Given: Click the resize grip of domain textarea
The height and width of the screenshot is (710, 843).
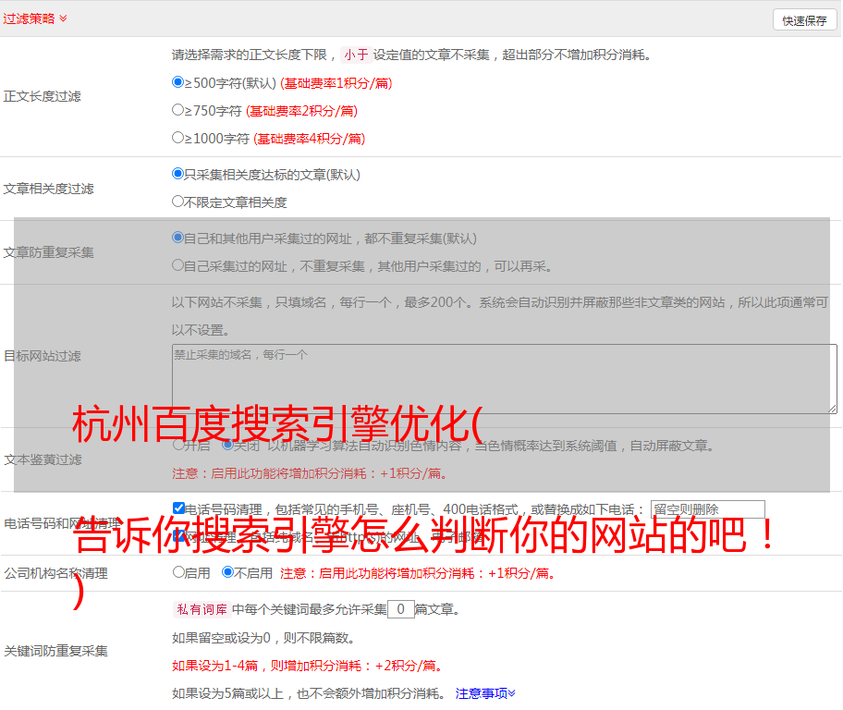Looking at the screenshot, I should tap(832, 409).
